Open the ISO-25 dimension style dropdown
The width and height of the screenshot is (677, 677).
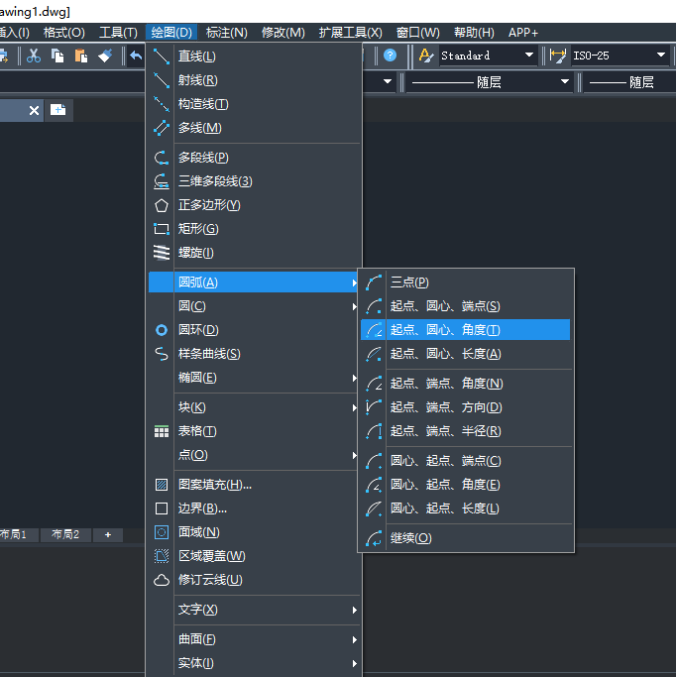pos(661,56)
